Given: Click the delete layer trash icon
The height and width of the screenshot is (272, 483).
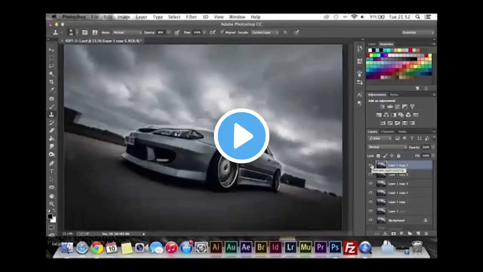Looking at the screenshot, I should pyautogui.click(x=426, y=233).
